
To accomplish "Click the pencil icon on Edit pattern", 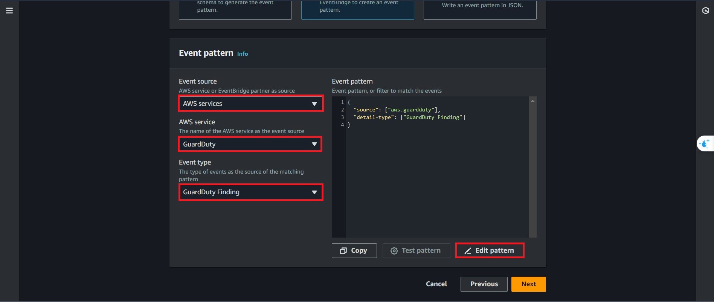I will coord(468,251).
